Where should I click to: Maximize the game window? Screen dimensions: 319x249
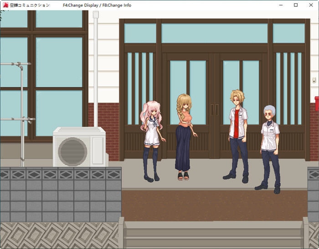point(295,5)
